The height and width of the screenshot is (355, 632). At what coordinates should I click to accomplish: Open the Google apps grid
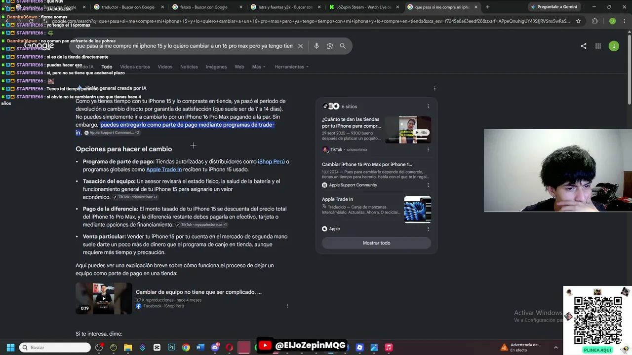[598, 46]
